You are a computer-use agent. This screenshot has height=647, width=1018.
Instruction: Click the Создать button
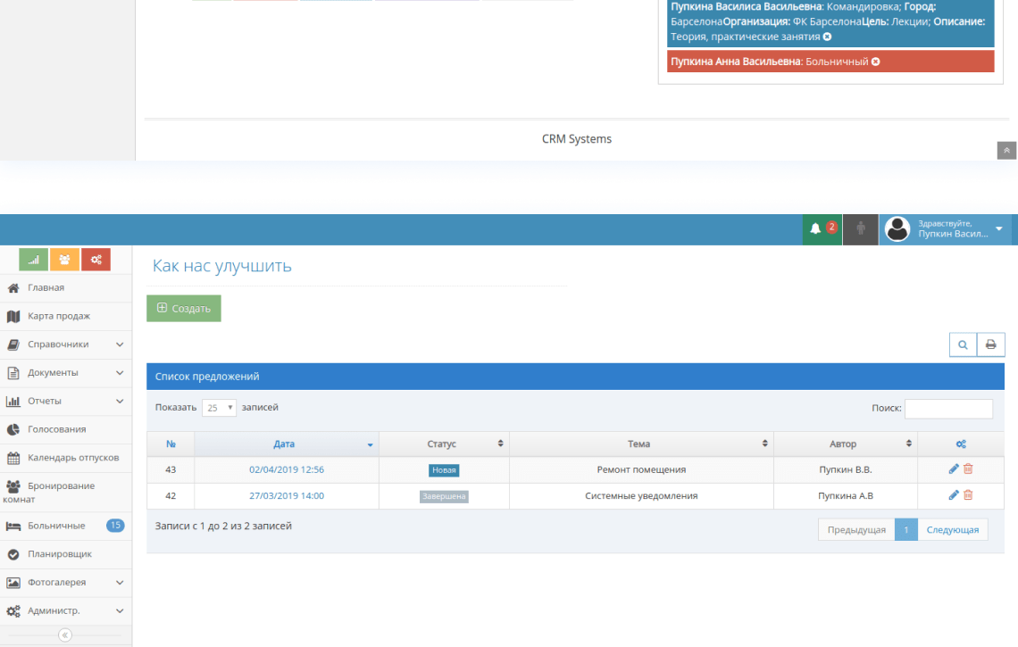[x=183, y=308]
